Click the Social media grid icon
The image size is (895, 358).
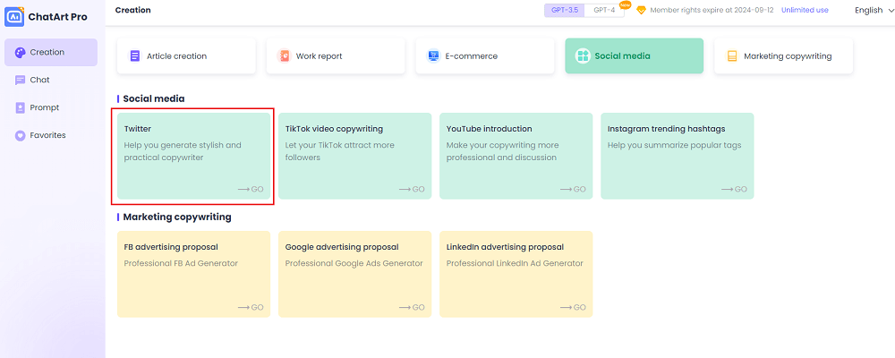583,56
